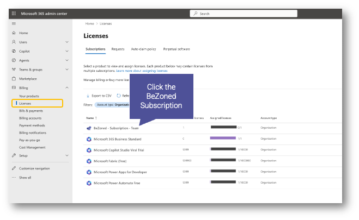
Task: Sort by the Name column arrow
Action: click(x=96, y=118)
